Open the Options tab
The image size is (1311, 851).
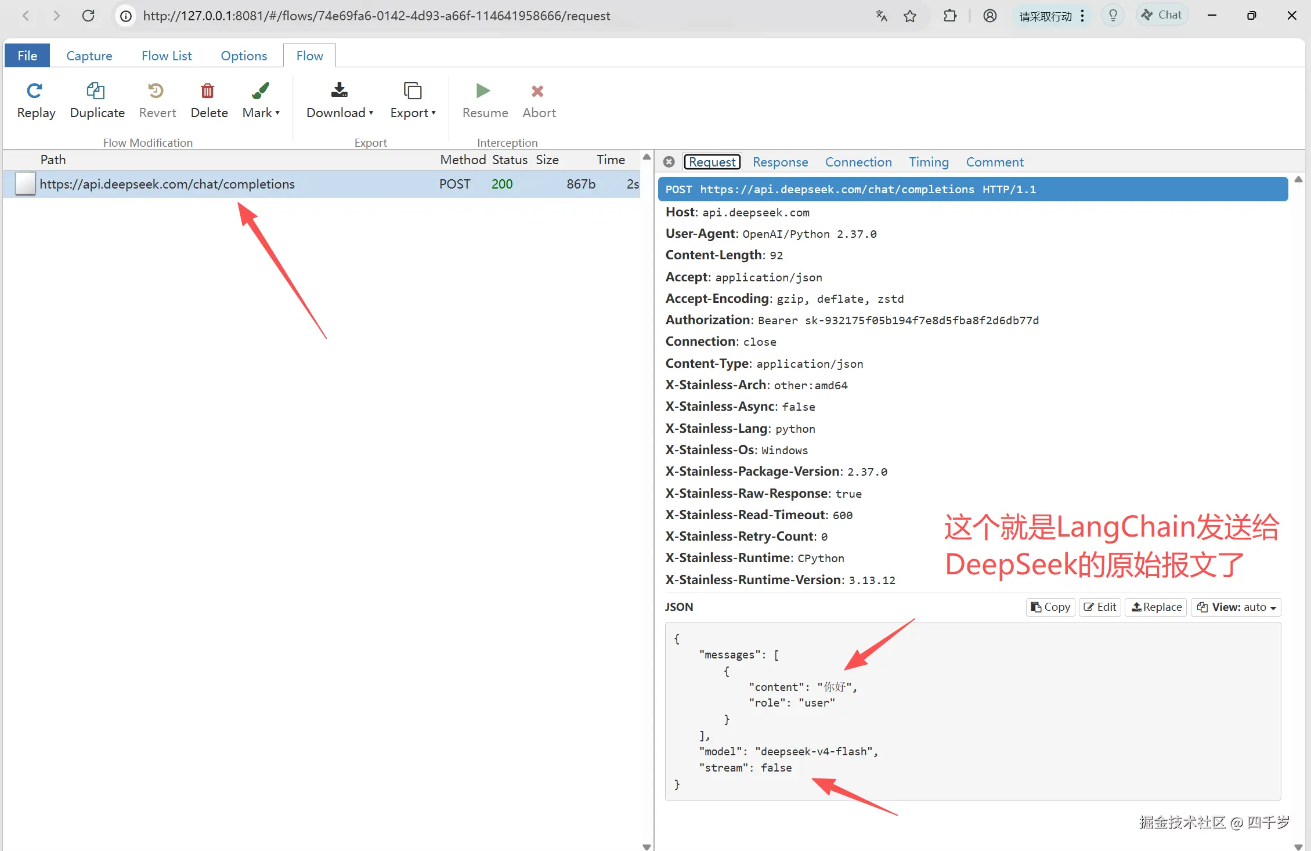point(244,56)
